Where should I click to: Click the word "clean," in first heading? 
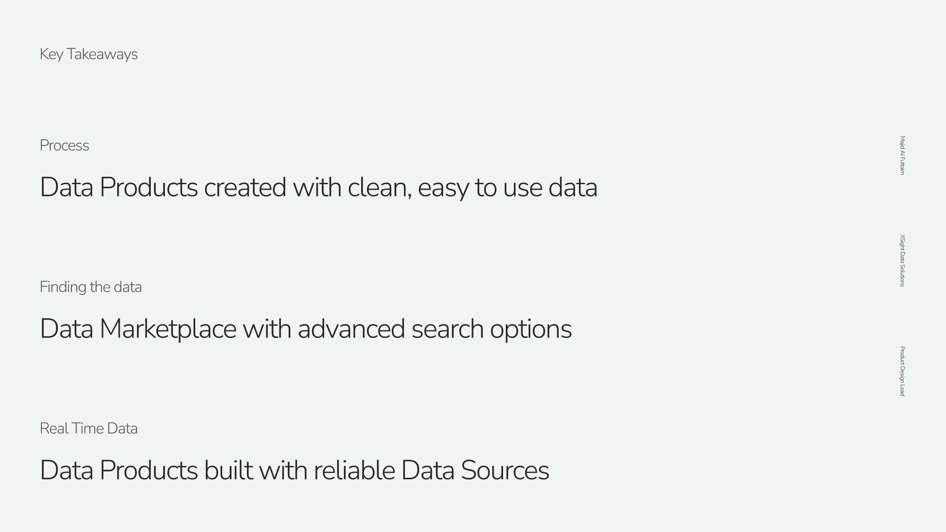[x=379, y=188]
